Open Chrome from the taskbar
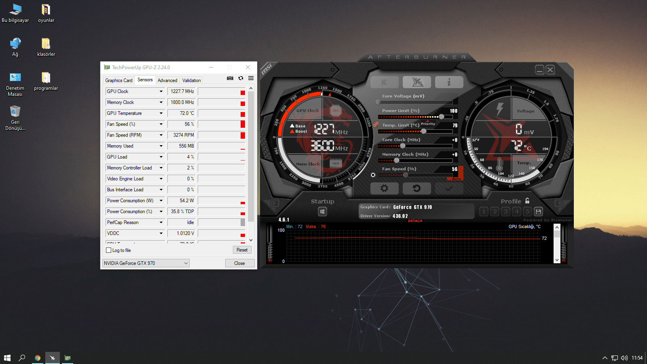The height and width of the screenshot is (364, 647). (x=38, y=358)
